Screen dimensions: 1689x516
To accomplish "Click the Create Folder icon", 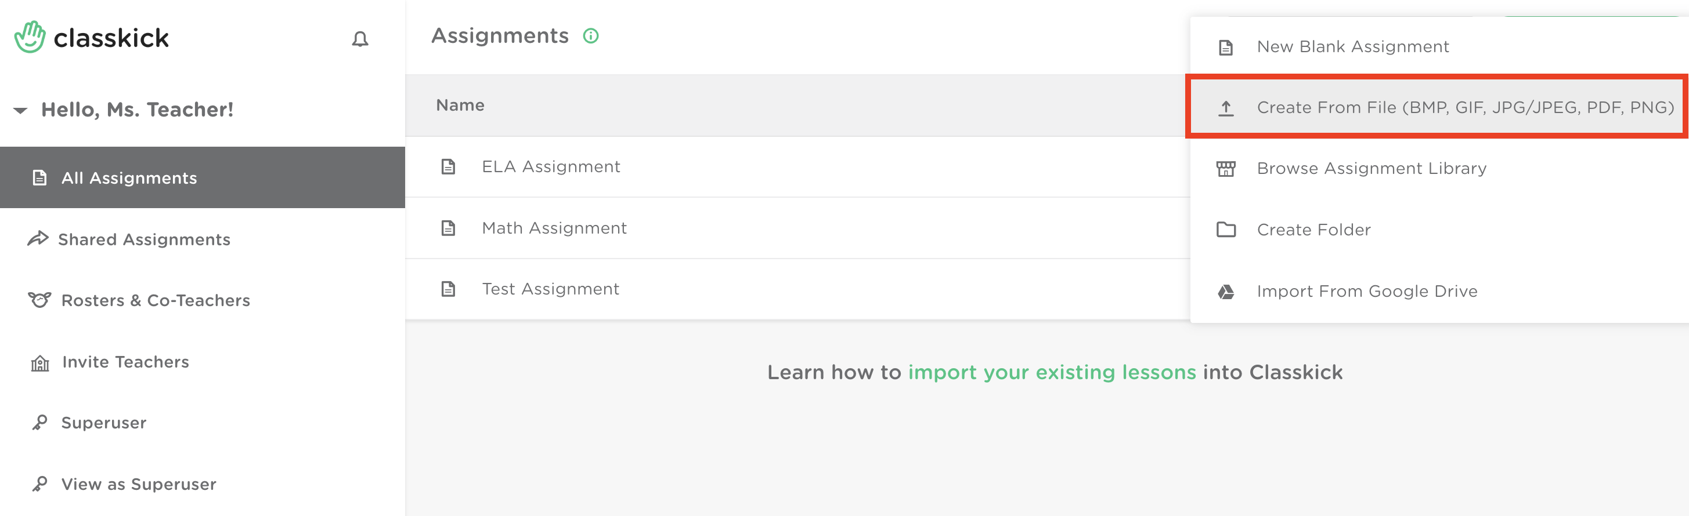I will coord(1226,230).
